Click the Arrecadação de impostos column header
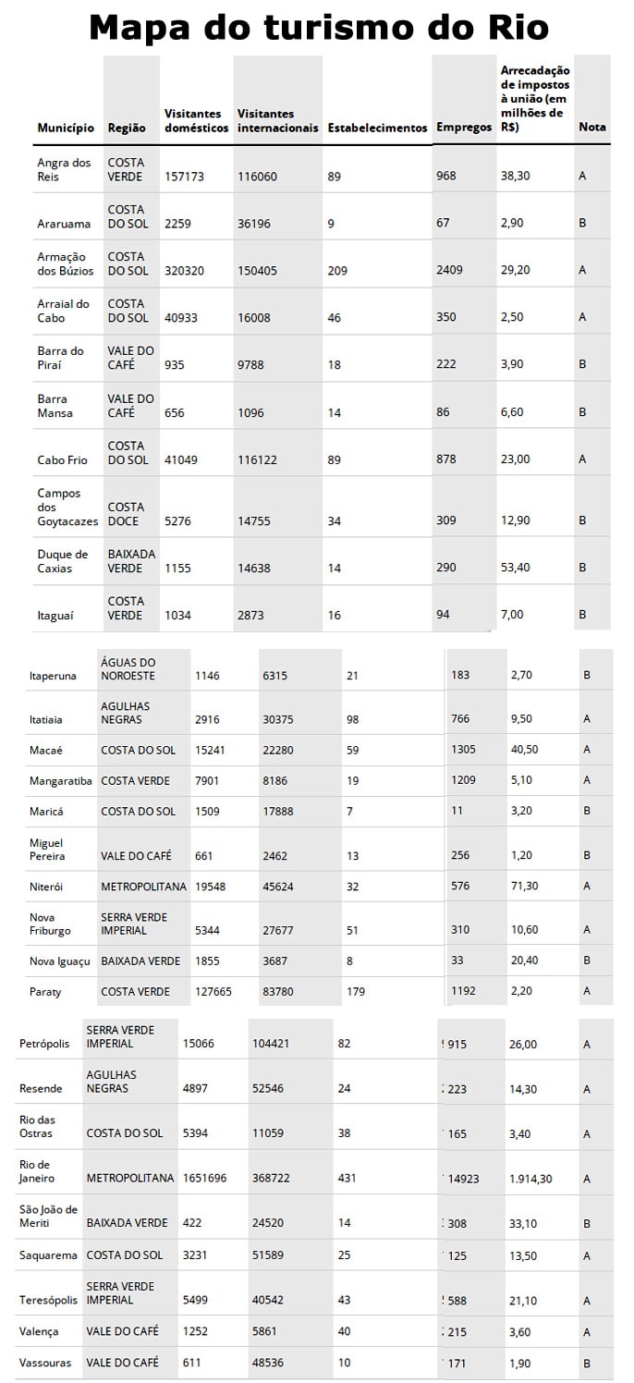The image size is (634, 1383). click(x=535, y=99)
